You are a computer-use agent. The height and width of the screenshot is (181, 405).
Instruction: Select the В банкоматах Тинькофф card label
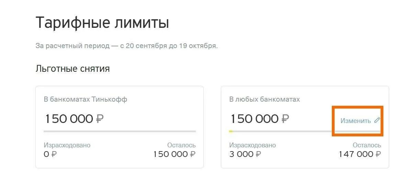coord(85,99)
